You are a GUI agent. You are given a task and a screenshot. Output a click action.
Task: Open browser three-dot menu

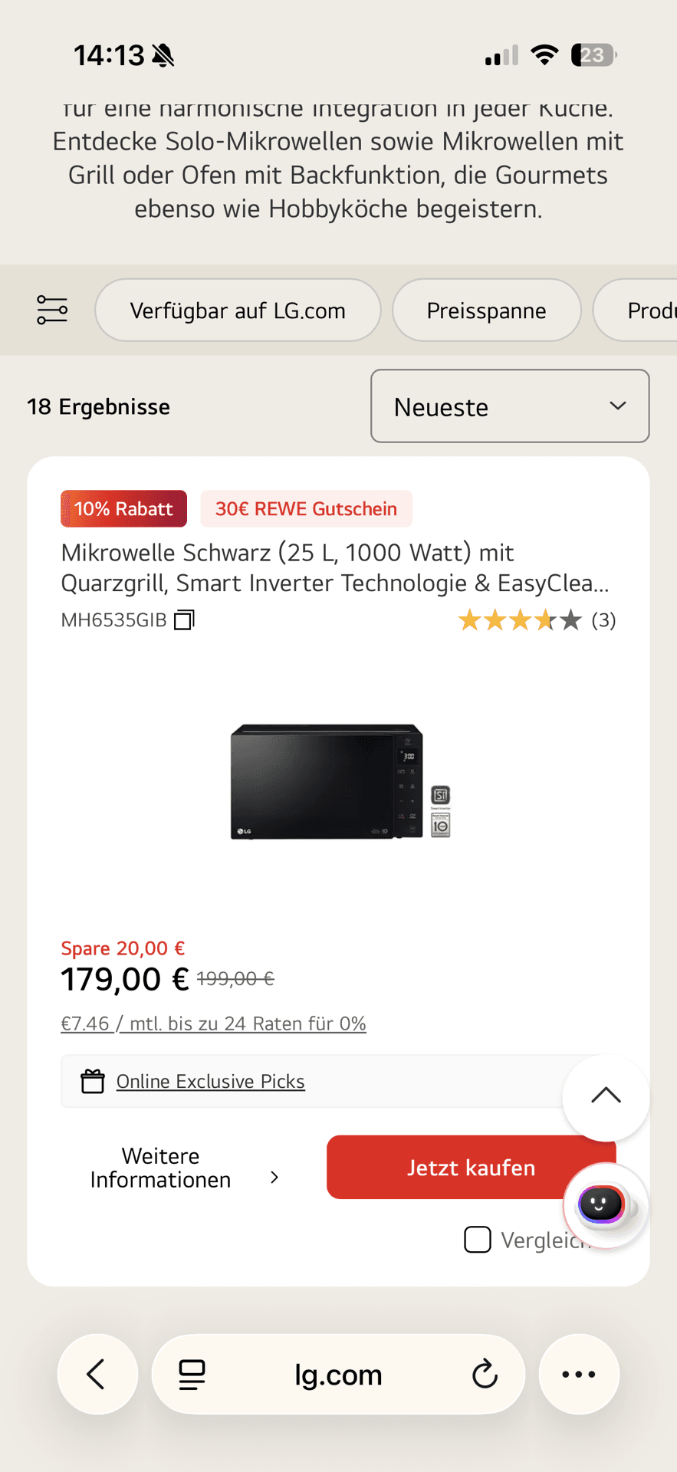pos(579,1375)
